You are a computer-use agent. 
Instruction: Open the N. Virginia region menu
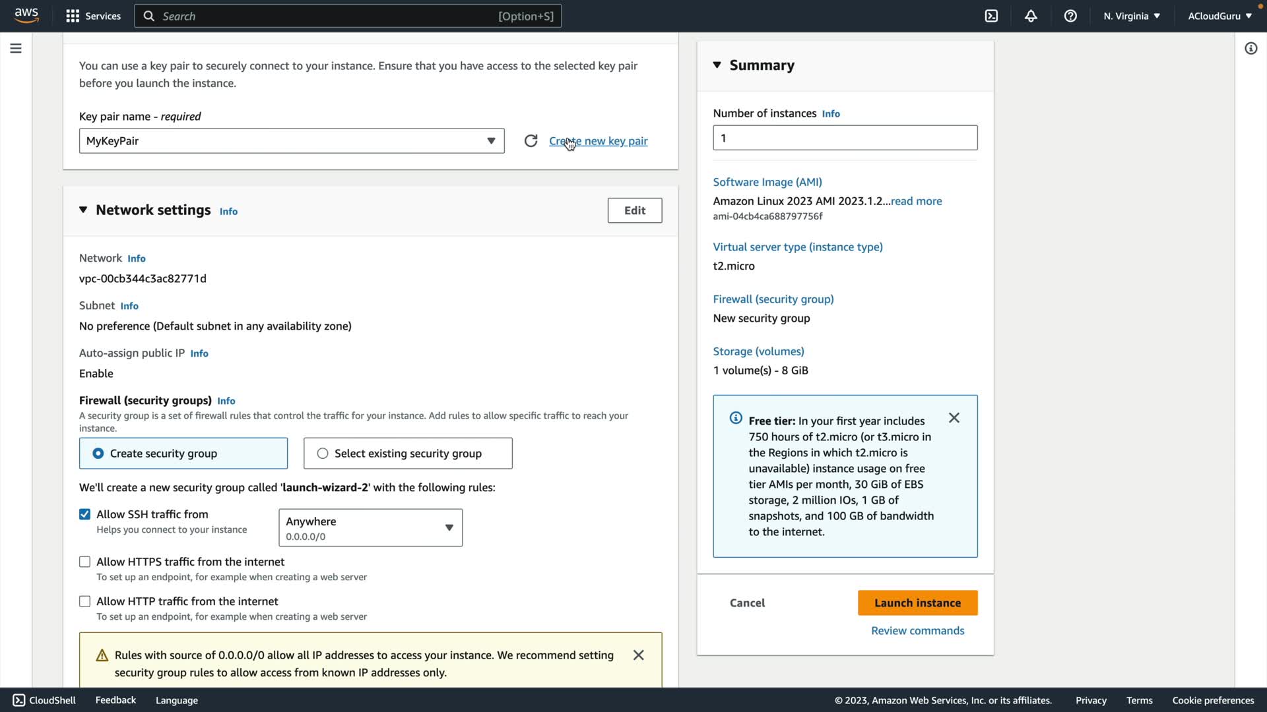click(x=1131, y=16)
